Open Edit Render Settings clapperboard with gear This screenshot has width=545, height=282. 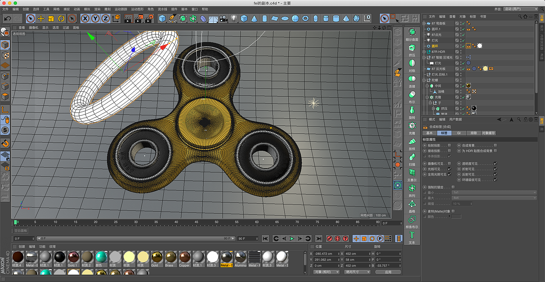149,18
